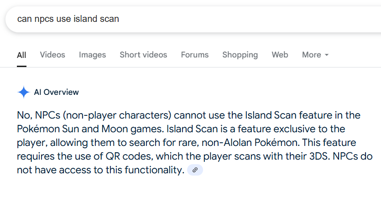Click the All results tab
Viewport: 381px width, 223px height.
pos(21,55)
